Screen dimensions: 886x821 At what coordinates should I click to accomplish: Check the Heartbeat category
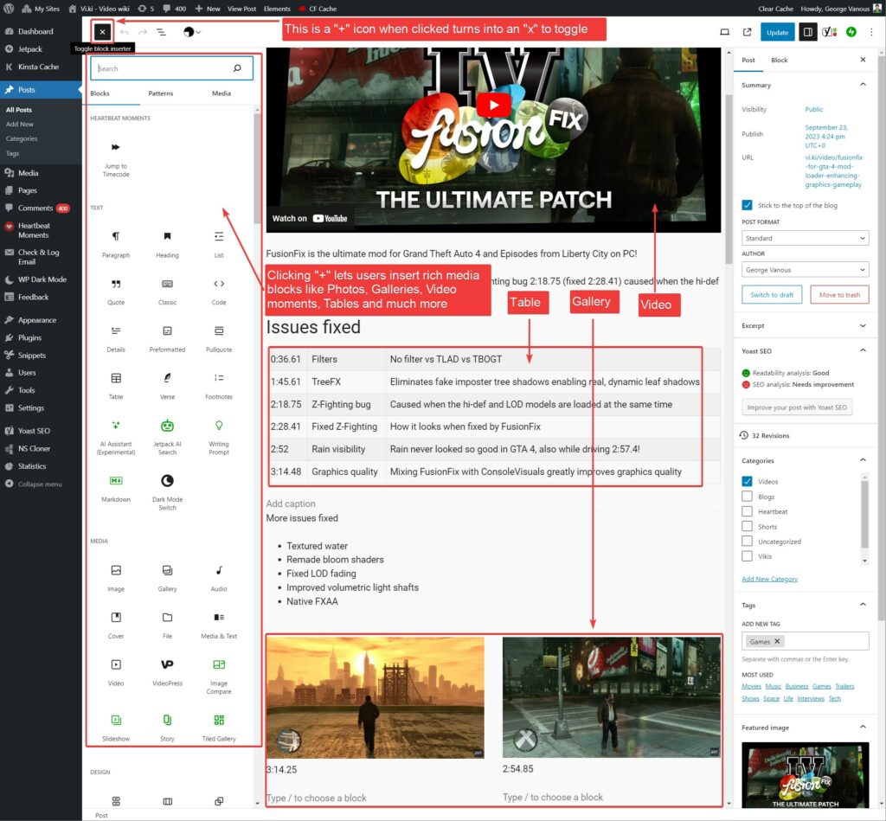pos(747,511)
